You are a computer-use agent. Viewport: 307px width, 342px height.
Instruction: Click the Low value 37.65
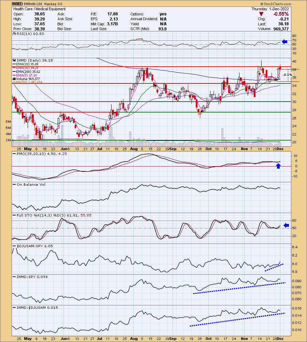(x=40, y=24)
